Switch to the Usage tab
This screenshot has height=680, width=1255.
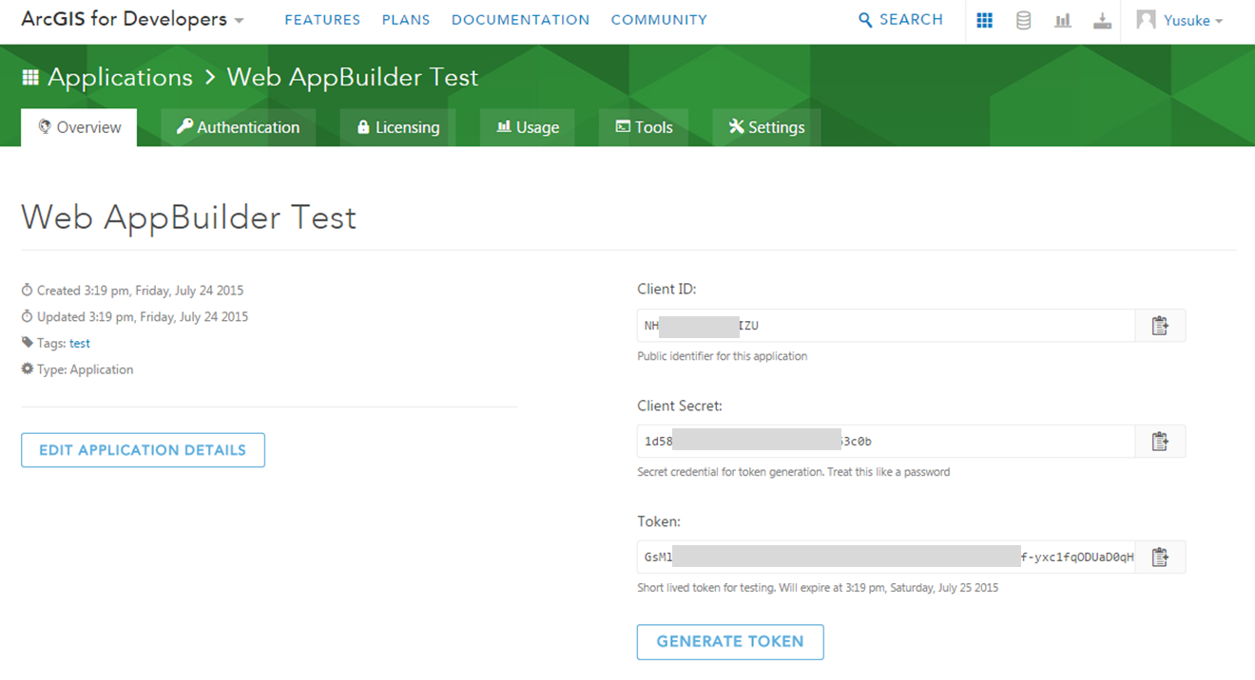click(x=528, y=127)
